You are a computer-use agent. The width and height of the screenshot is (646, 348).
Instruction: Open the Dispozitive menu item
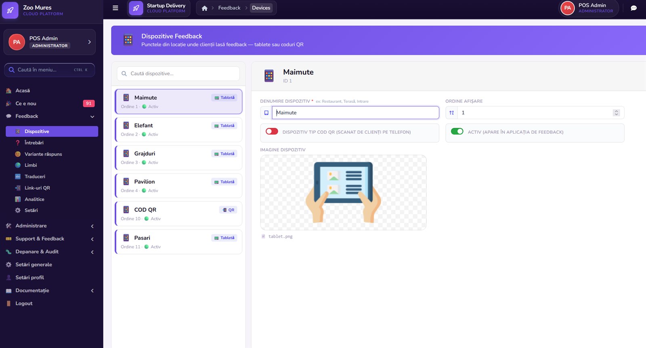52,131
